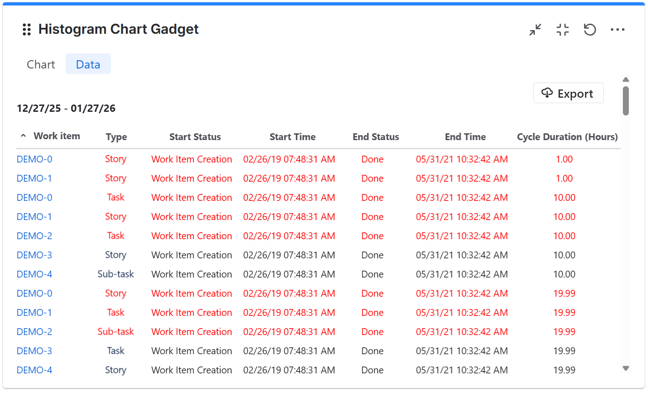Sort by the Cycle Duration (Hours) header

coord(567,136)
